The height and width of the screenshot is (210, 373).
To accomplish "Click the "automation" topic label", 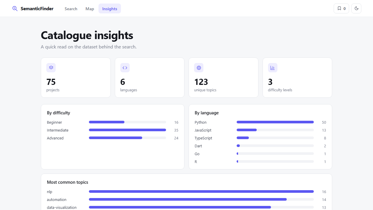I will tap(57, 200).
